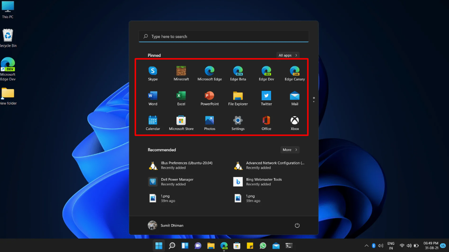Expand All apps list
Viewport: 449px width, 252px height.
click(288, 55)
